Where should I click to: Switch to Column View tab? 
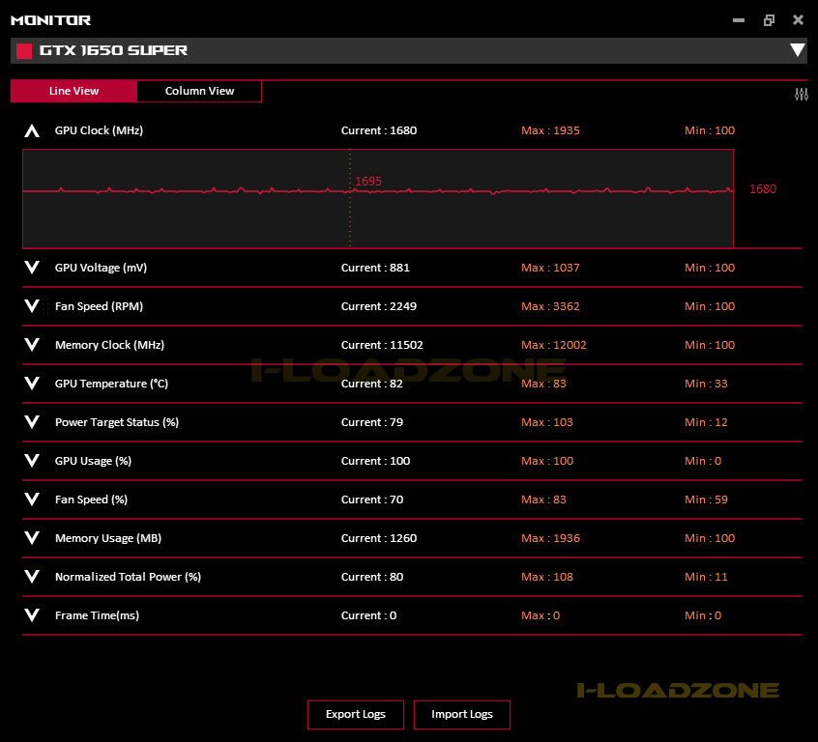[x=199, y=91]
